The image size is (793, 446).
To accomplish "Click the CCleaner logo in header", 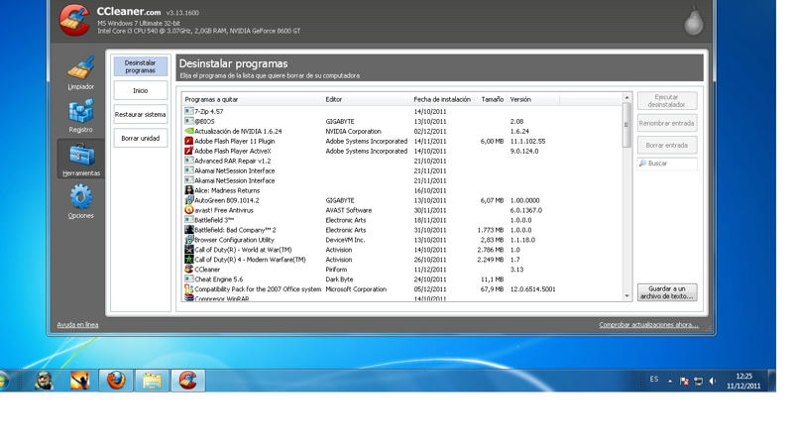I will 74,20.
